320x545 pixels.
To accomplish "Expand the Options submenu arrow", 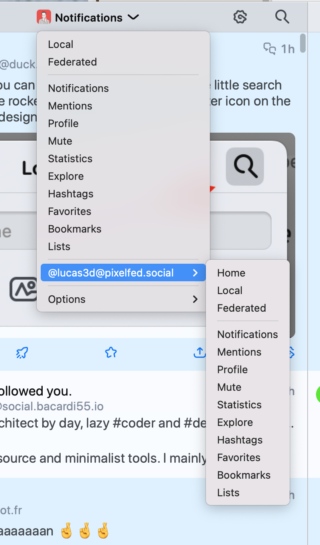I will coord(195,299).
